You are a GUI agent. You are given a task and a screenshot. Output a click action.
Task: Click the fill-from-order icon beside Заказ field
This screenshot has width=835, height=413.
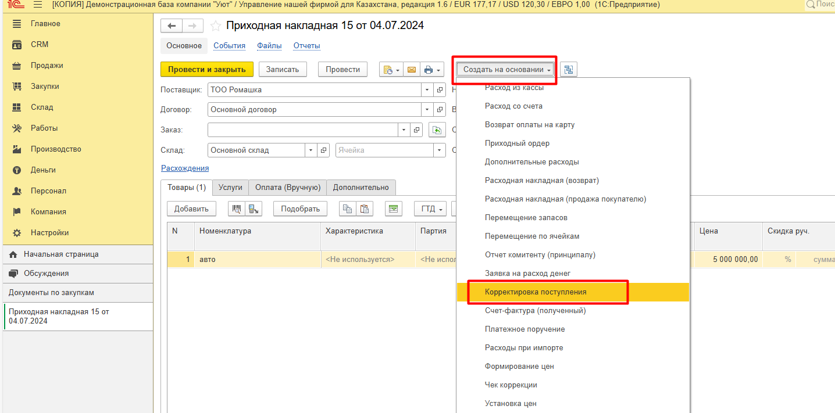tap(437, 130)
